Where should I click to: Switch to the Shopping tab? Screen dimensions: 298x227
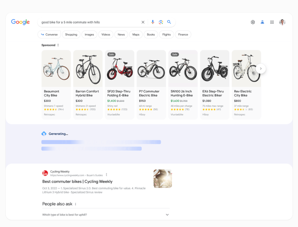71,35
